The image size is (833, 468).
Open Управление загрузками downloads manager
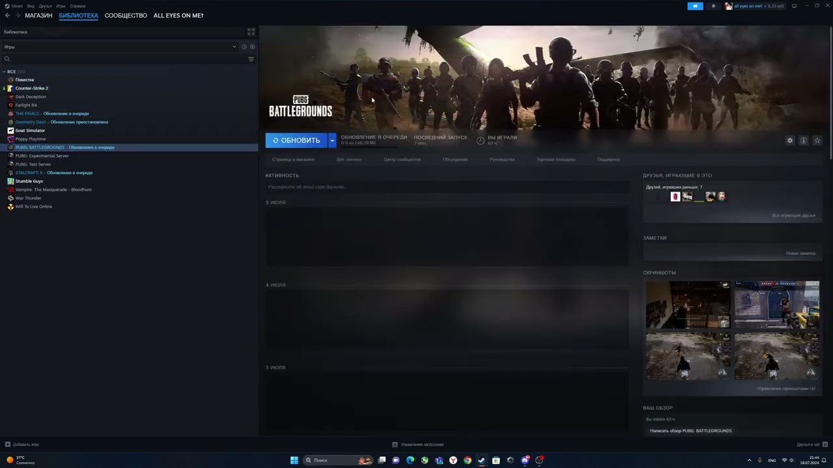point(418,445)
